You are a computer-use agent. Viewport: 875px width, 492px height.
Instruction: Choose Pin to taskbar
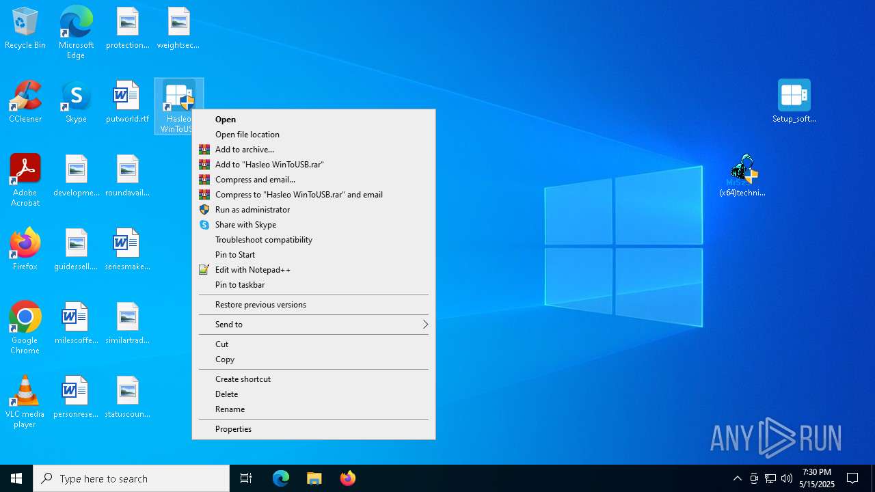(314, 285)
